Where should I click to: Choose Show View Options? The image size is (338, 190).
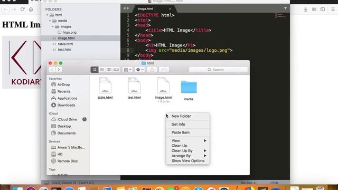click(x=188, y=160)
